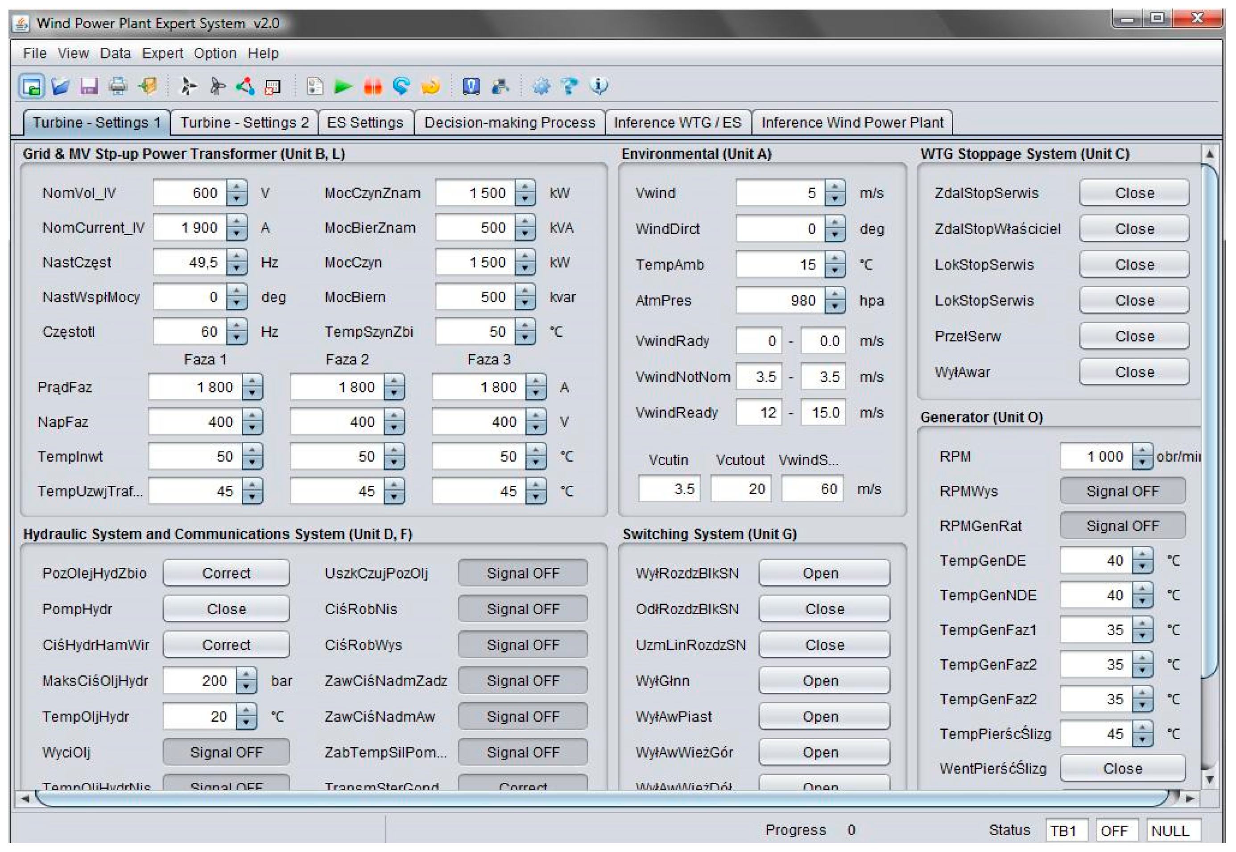Viewport: 1236px width, 852px height.
Task: Click the info balloon icon
Action: pos(599,86)
